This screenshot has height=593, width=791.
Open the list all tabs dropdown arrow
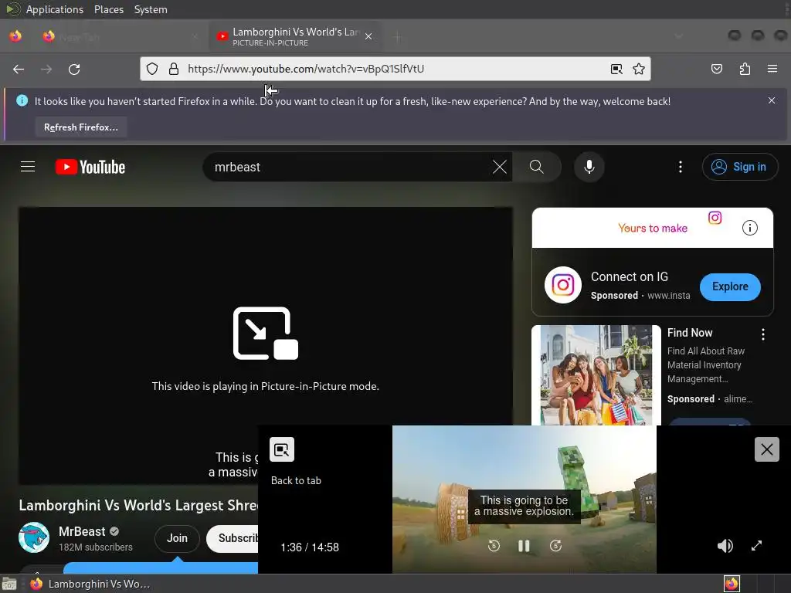pyautogui.click(x=678, y=36)
